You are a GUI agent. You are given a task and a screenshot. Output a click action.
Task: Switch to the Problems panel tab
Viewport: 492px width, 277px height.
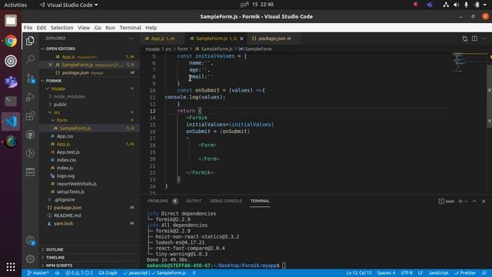158,201
